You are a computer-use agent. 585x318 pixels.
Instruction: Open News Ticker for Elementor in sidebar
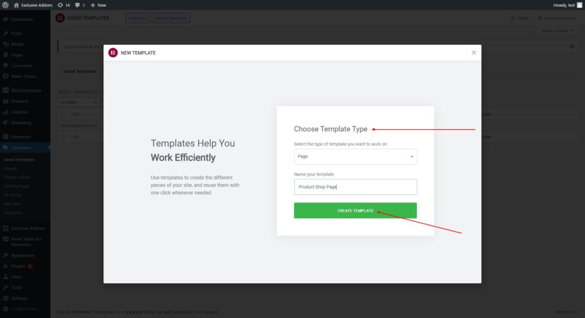[26, 242]
